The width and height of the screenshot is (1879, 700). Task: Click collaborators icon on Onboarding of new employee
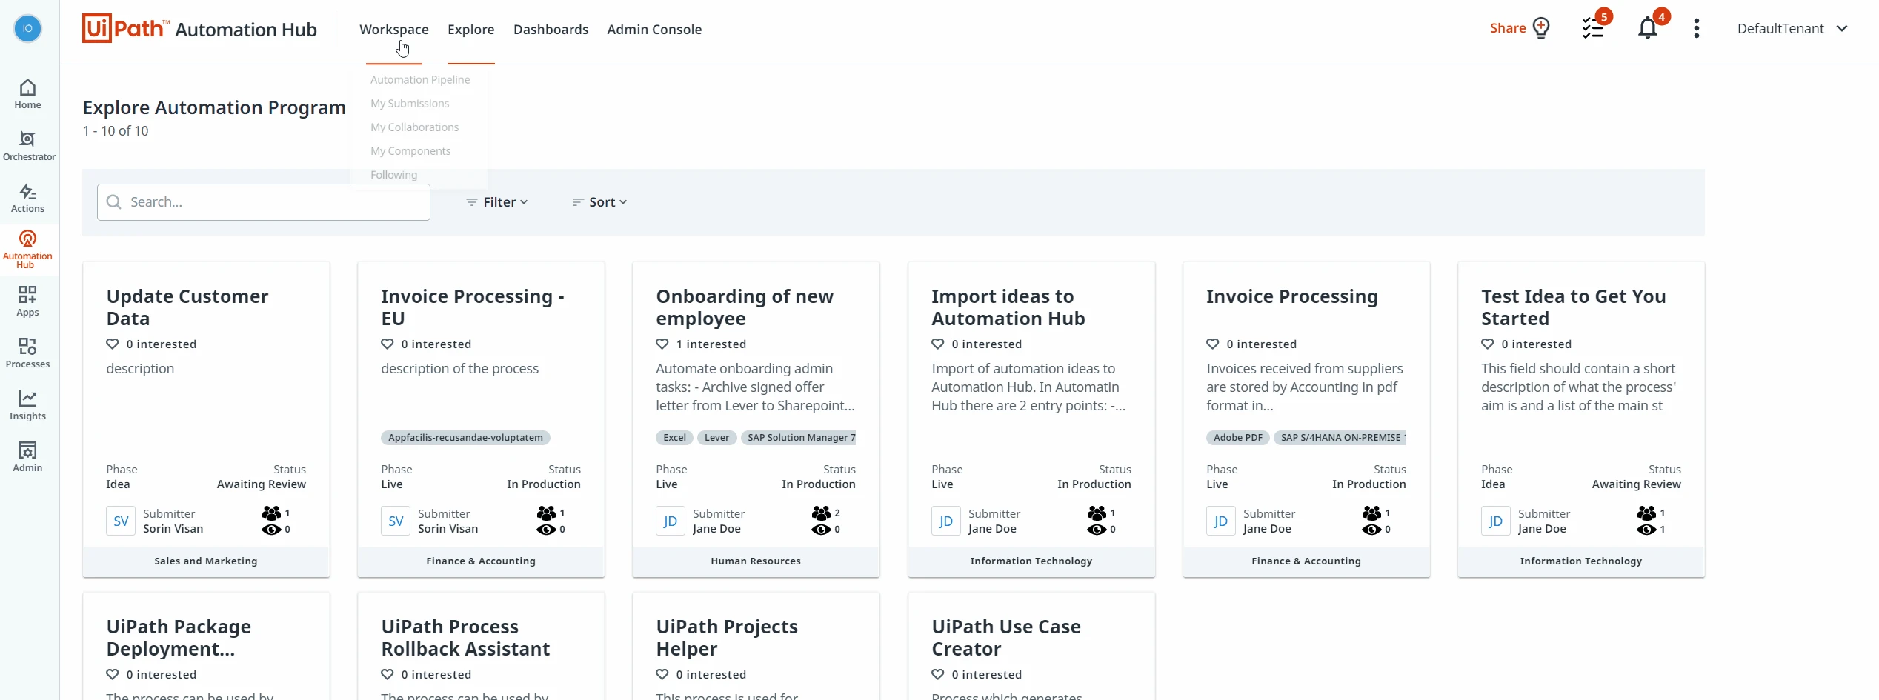tap(821, 513)
